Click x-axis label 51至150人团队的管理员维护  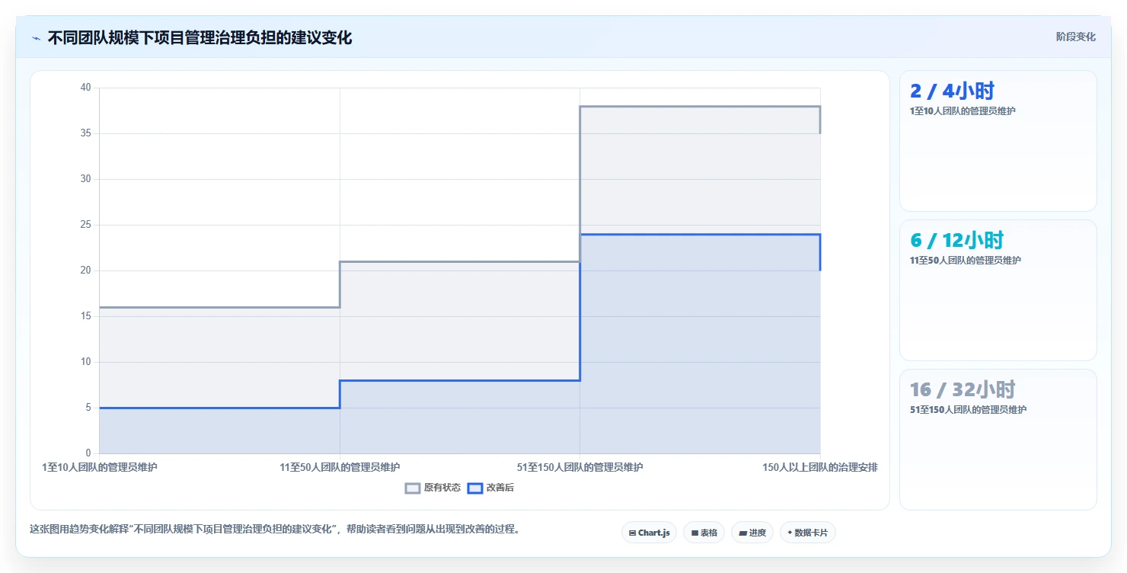pyautogui.click(x=579, y=467)
